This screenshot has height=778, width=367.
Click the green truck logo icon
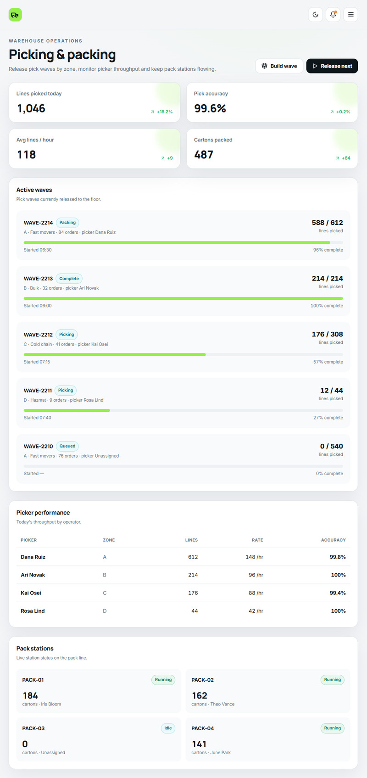pos(15,15)
